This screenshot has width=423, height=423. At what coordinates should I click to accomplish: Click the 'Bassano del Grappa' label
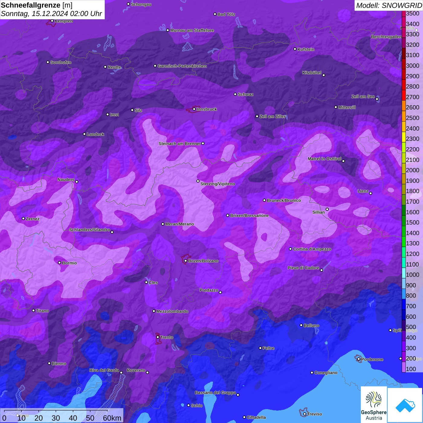coord(215,392)
